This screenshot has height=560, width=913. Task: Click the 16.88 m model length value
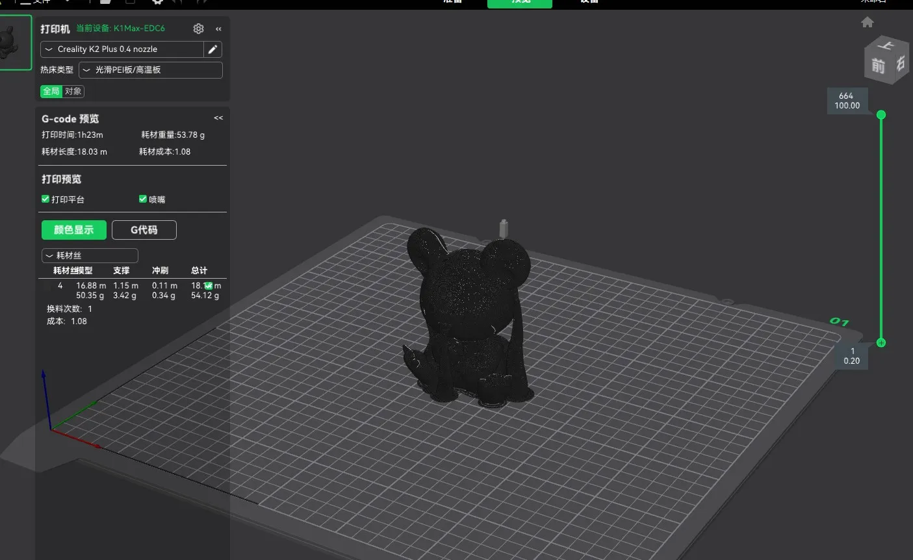(91, 286)
